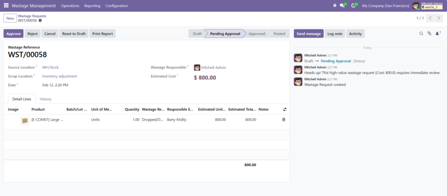Click the bug debug icon in navbar
The height and width of the screenshot is (196, 447).
pos(335,6)
